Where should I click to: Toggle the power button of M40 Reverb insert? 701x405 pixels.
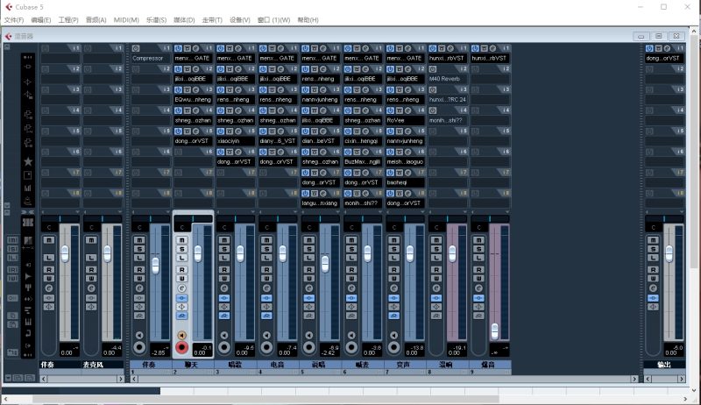click(x=433, y=69)
